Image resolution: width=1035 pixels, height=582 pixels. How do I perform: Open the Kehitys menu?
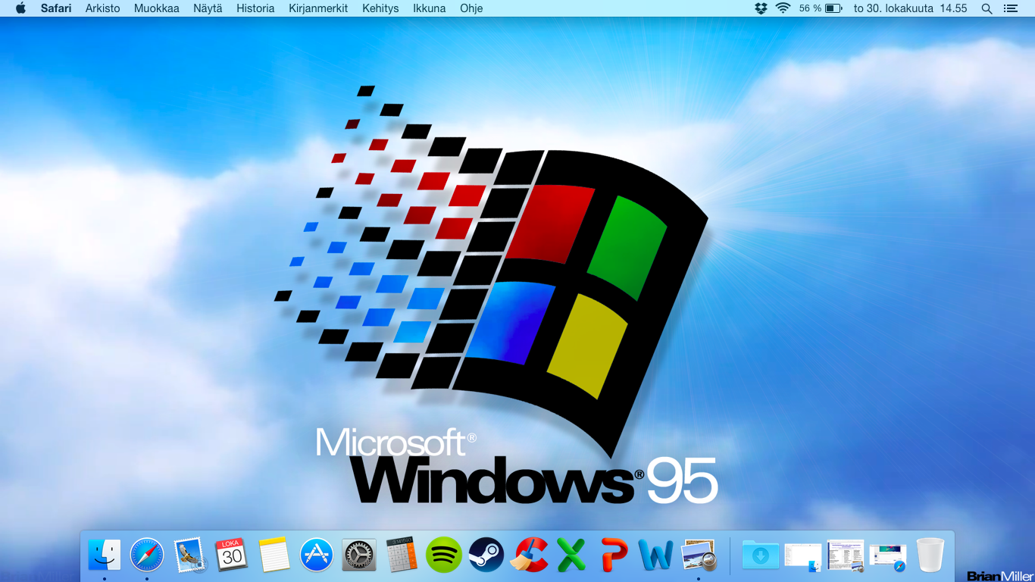coord(380,8)
